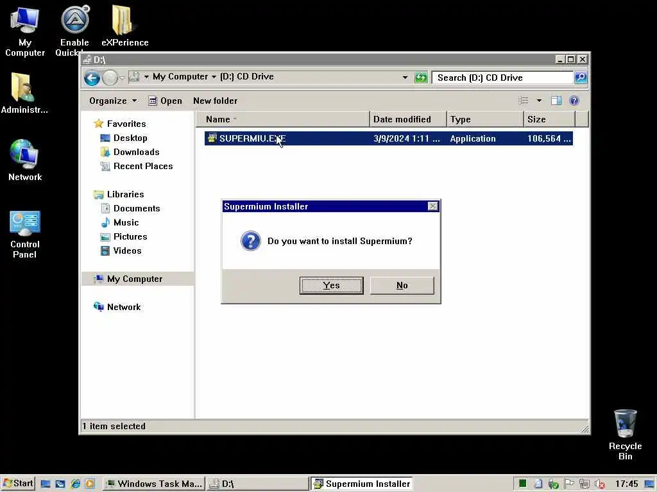
Task: Click the Search (D:) CD Drive field
Action: click(x=502, y=78)
